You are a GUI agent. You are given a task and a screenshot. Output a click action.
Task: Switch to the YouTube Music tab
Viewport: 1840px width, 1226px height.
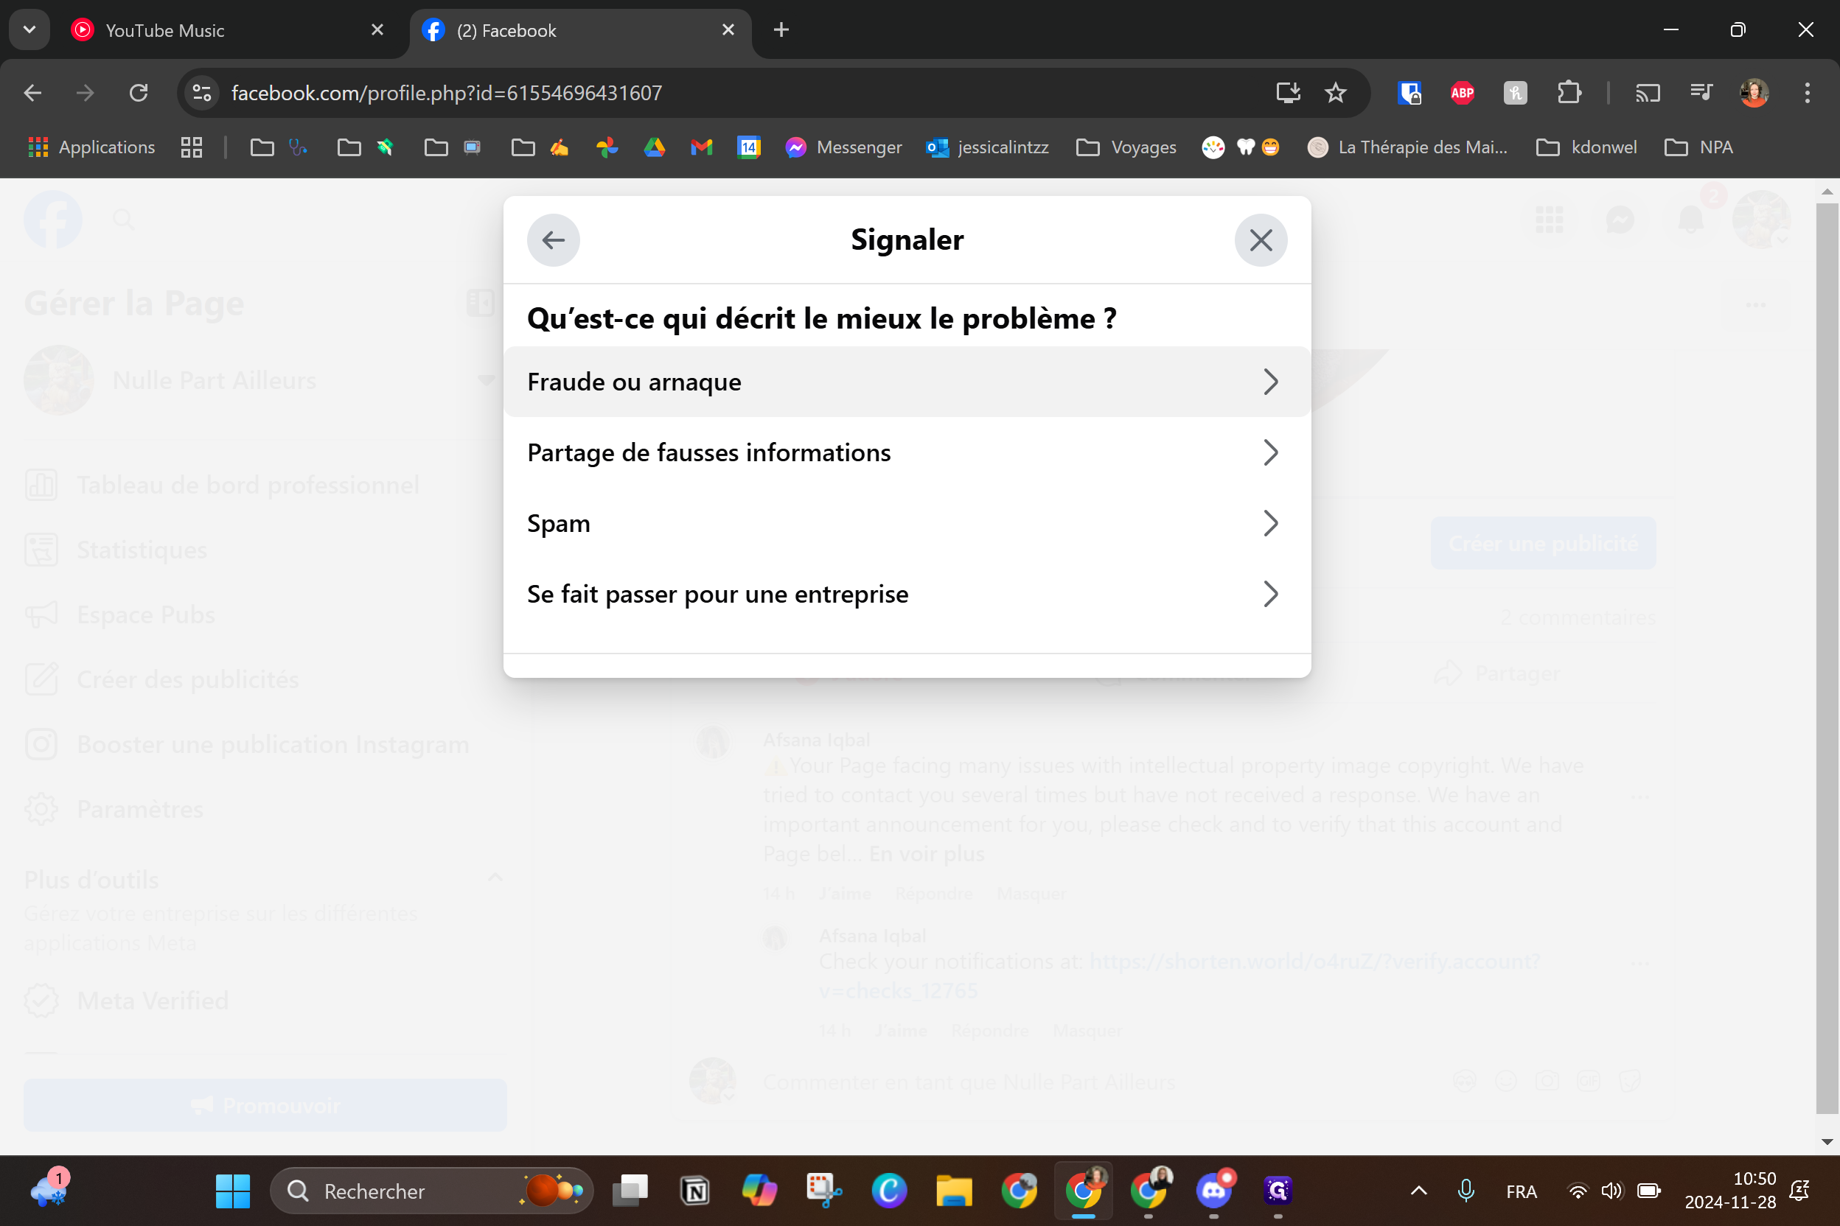[x=164, y=30]
